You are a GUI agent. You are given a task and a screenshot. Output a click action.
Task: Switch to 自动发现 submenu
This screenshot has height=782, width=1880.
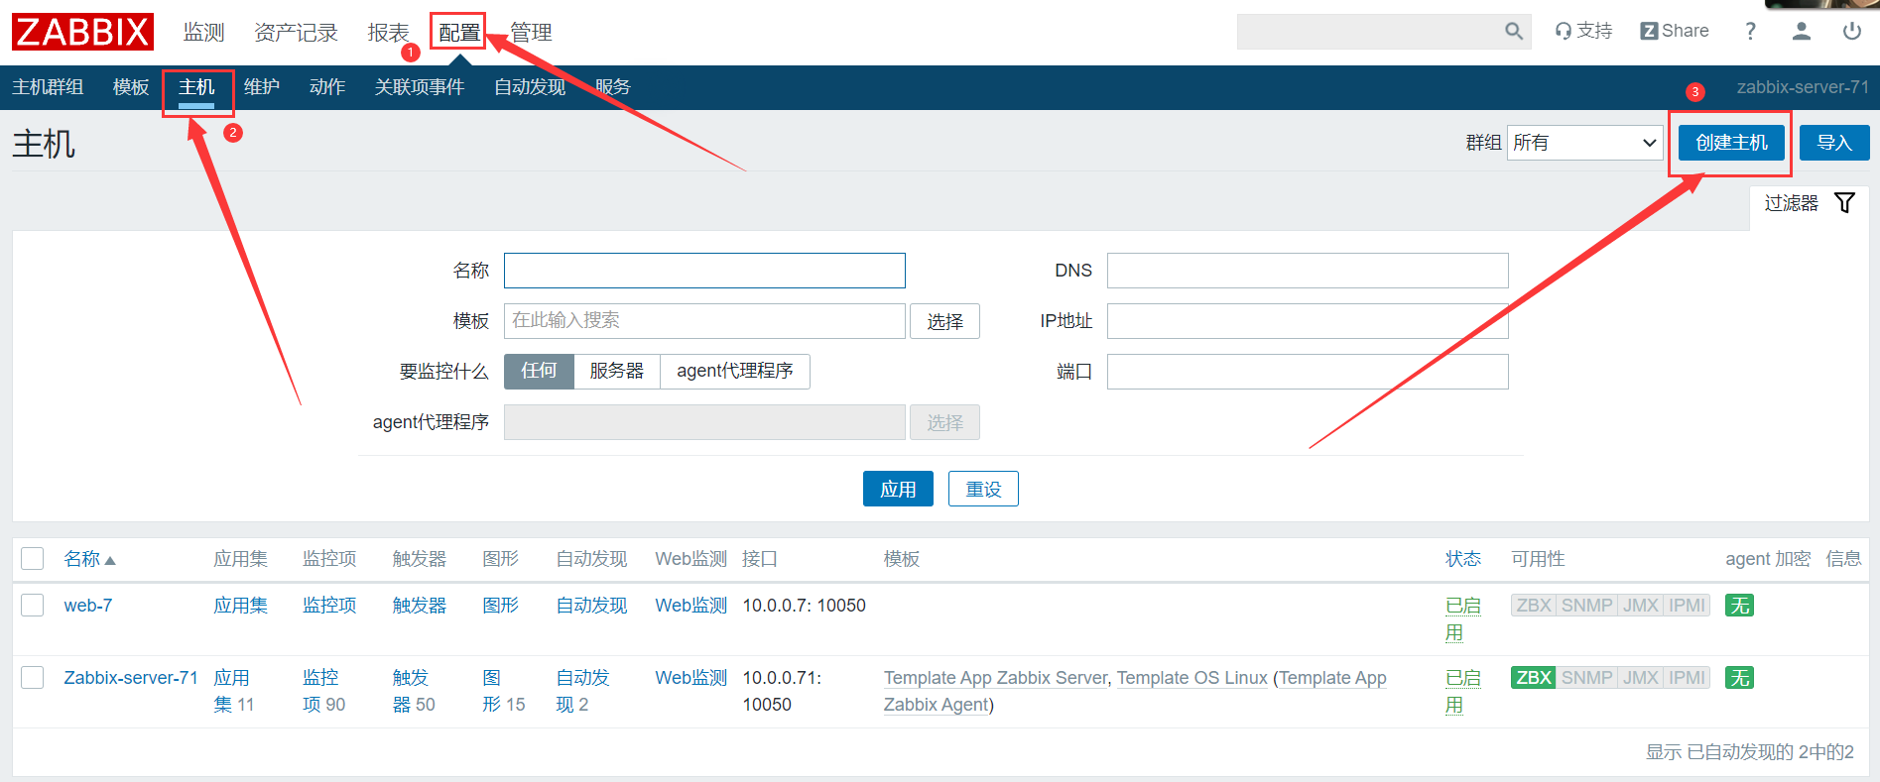click(x=530, y=87)
